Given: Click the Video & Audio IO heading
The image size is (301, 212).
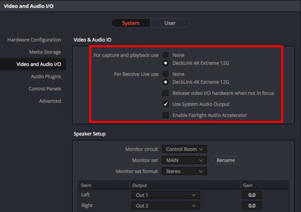Looking at the screenshot, I should [92, 40].
